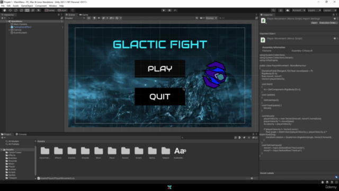
Task: Open the Window menu
Action: coord(53,6)
